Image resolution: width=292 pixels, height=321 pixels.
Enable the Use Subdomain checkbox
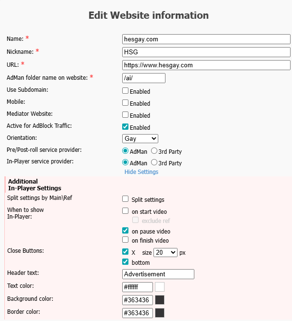[125, 91]
